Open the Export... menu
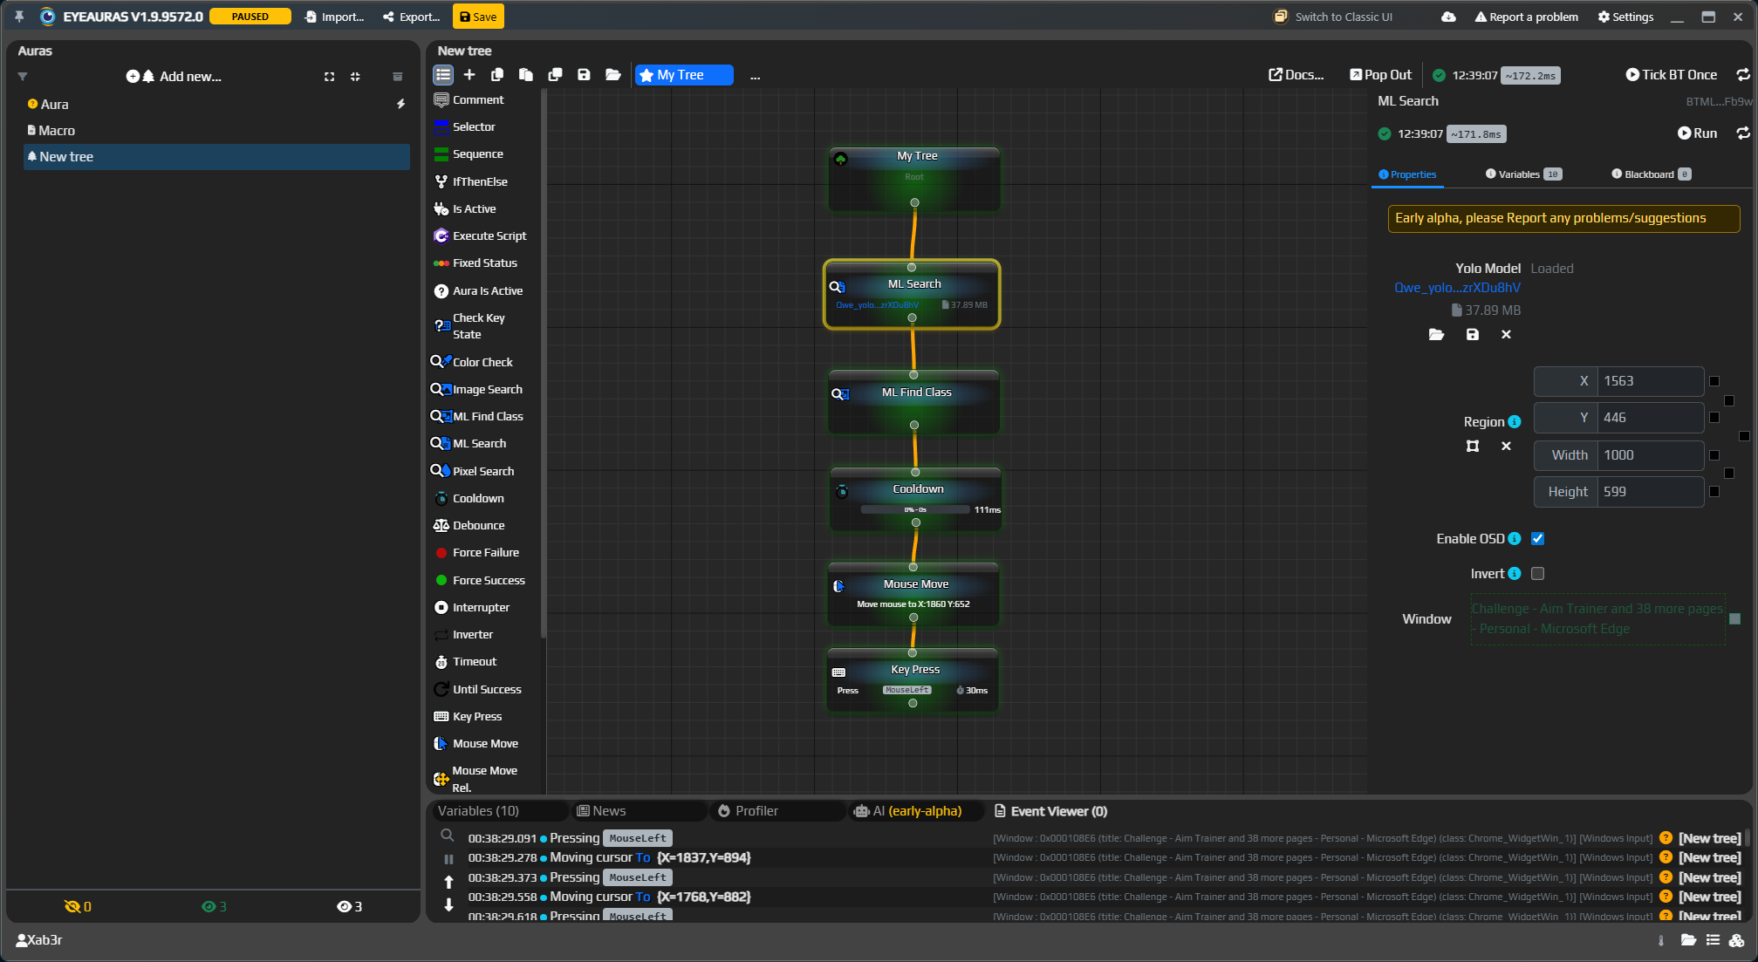Screen dimensions: 1758x962 point(411,17)
